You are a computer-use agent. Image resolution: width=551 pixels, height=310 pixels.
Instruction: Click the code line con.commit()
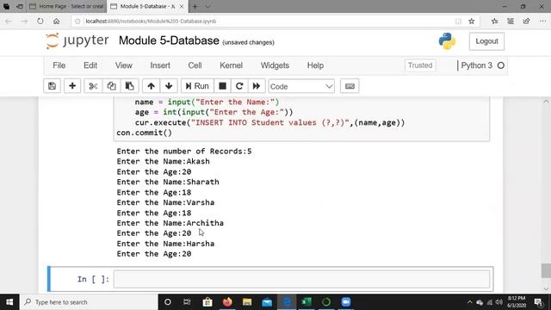tap(144, 133)
